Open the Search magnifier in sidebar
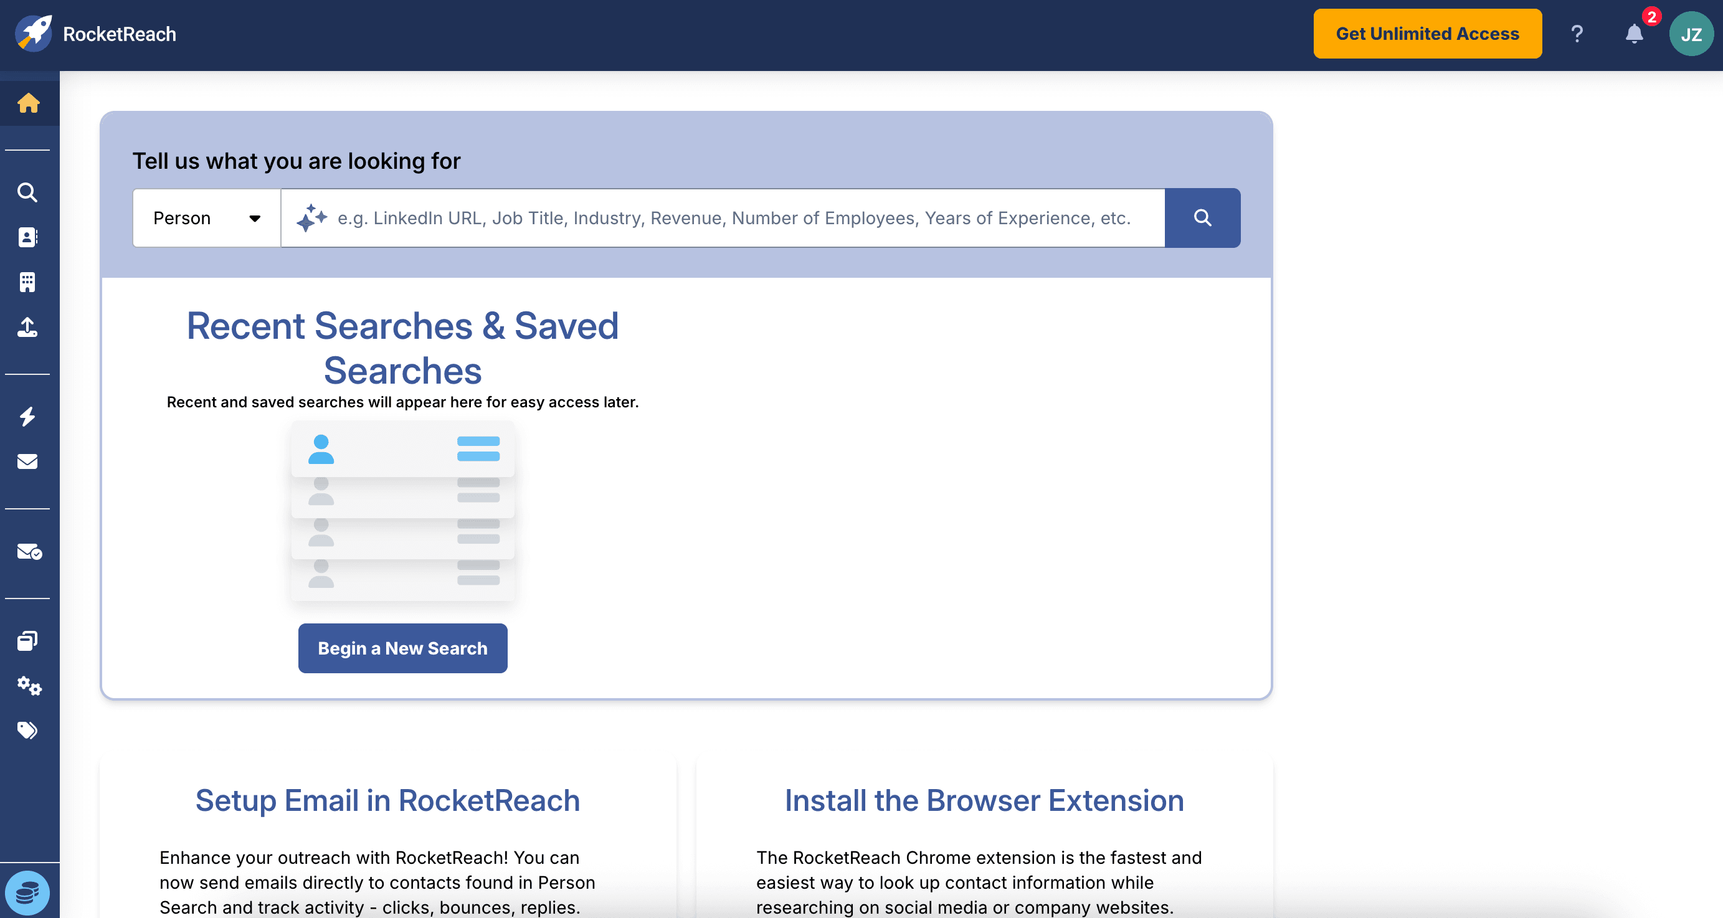 tap(27, 192)
